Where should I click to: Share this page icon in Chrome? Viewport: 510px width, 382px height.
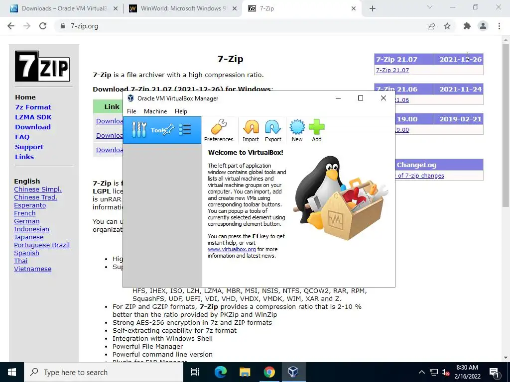(431, 26)
